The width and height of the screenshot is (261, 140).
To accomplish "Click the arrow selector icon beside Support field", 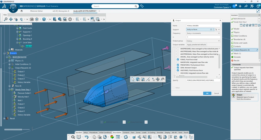I will pyautogui.click(x=216, y=29).
